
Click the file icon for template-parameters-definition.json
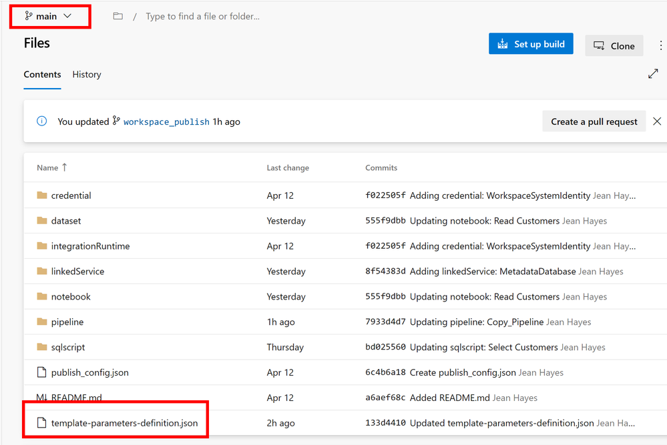pos(41,423)
